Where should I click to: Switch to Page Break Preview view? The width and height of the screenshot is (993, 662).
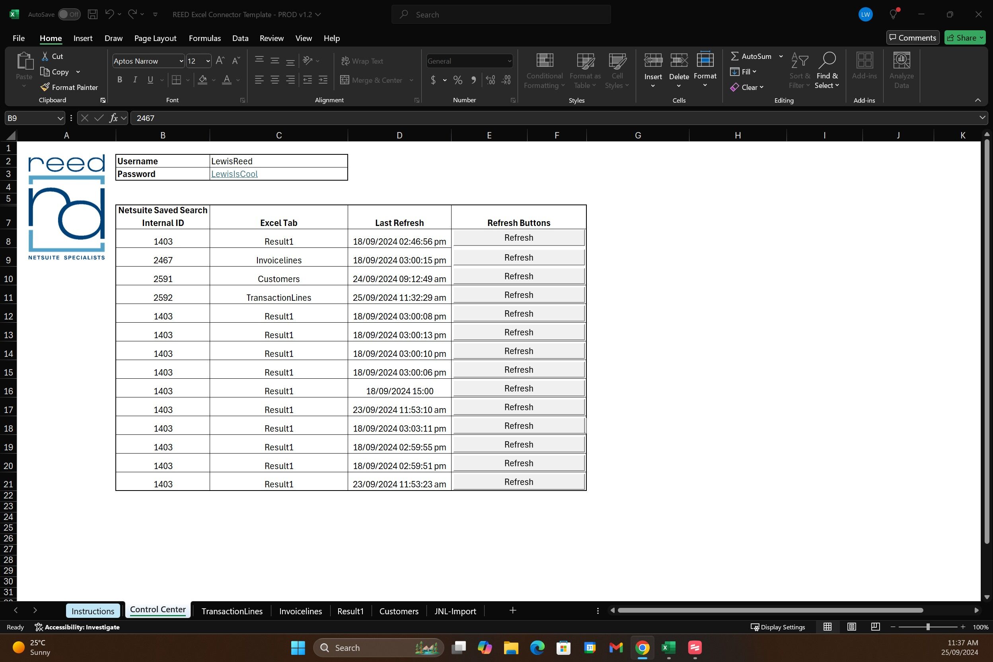coord(876,627)
